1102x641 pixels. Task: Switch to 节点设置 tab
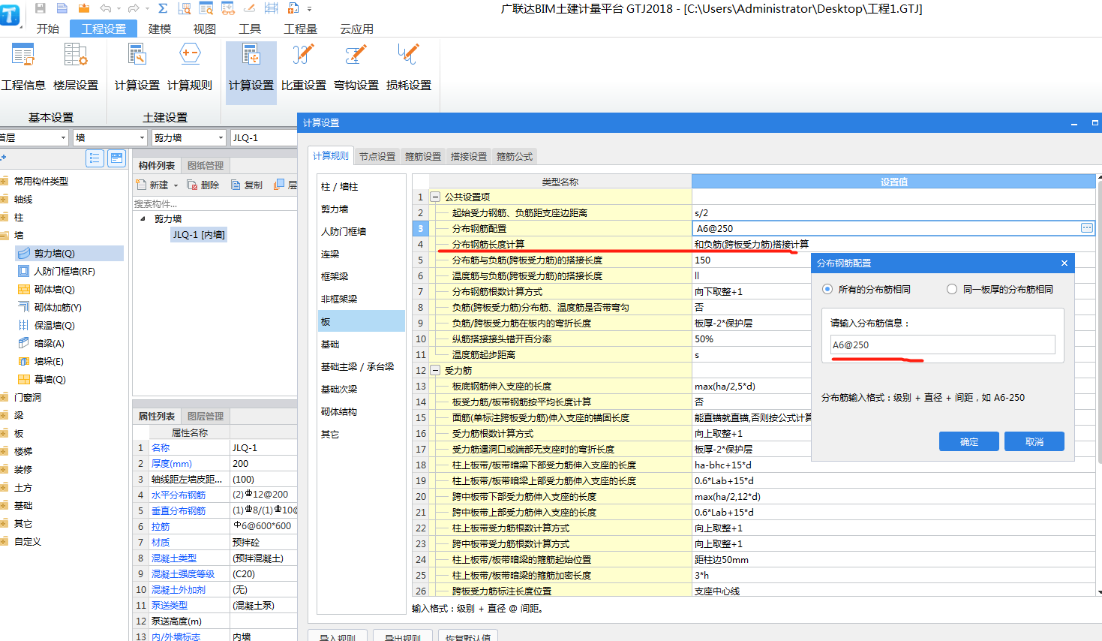[x=377, y=157]
